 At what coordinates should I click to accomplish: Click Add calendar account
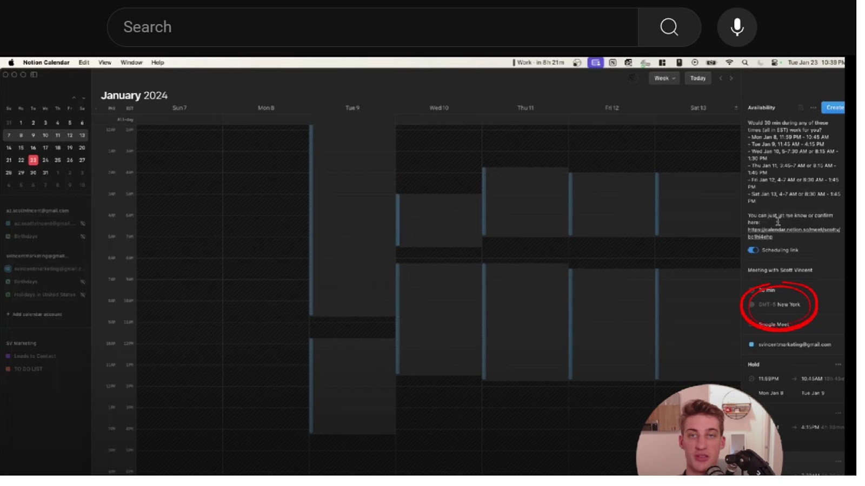pos(34,314)
